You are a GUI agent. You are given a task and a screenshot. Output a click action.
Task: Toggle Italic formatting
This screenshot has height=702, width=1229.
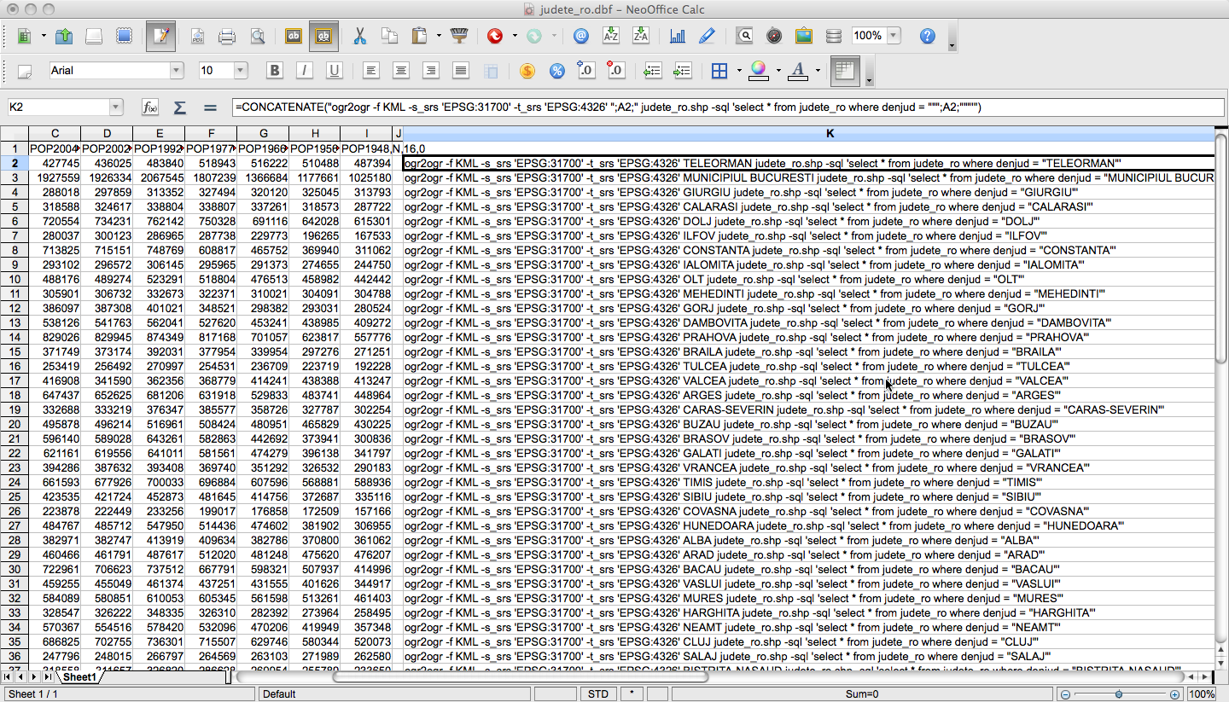(304, 71)
